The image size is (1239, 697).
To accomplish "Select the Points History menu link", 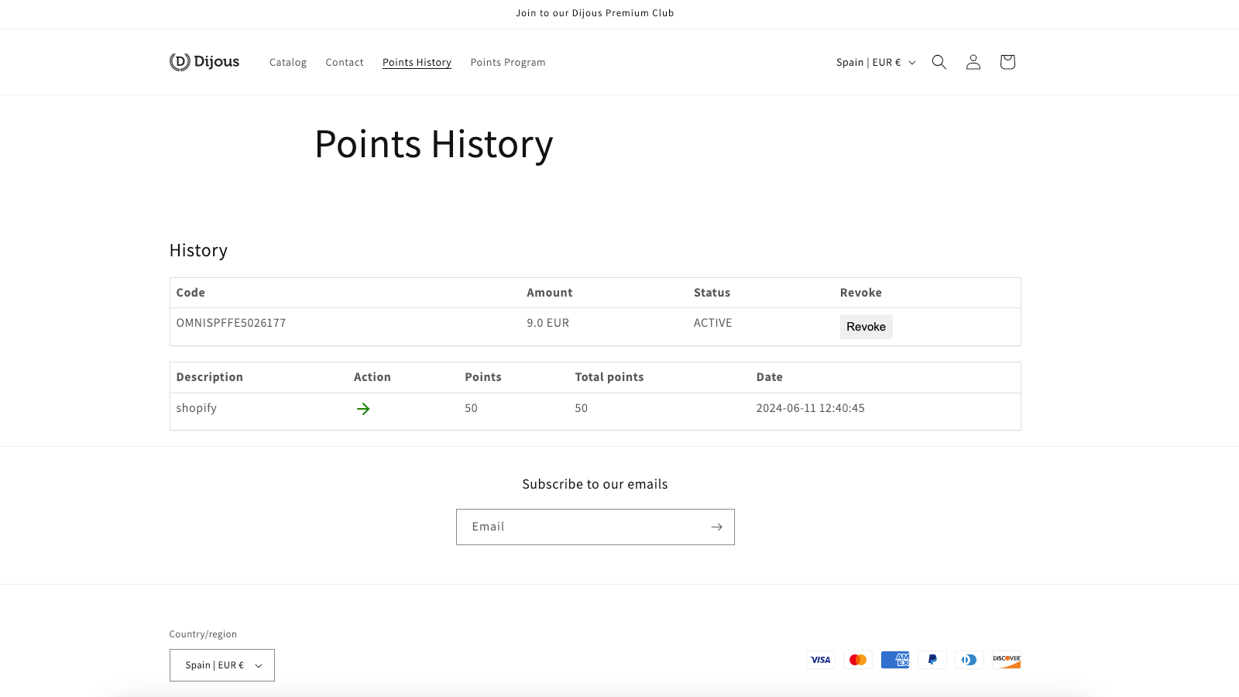I will click(417, 63).
